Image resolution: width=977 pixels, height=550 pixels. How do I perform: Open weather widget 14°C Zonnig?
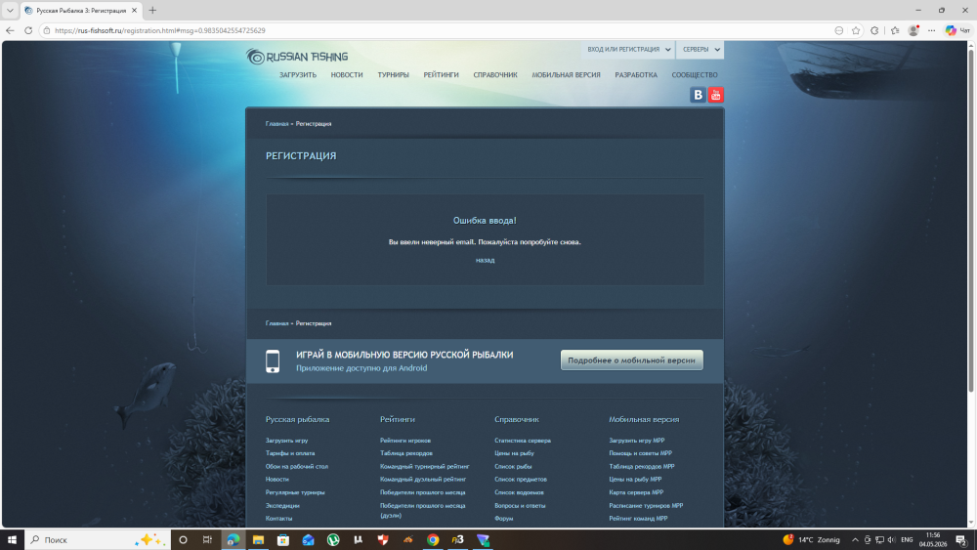click(x=811, y=539)
